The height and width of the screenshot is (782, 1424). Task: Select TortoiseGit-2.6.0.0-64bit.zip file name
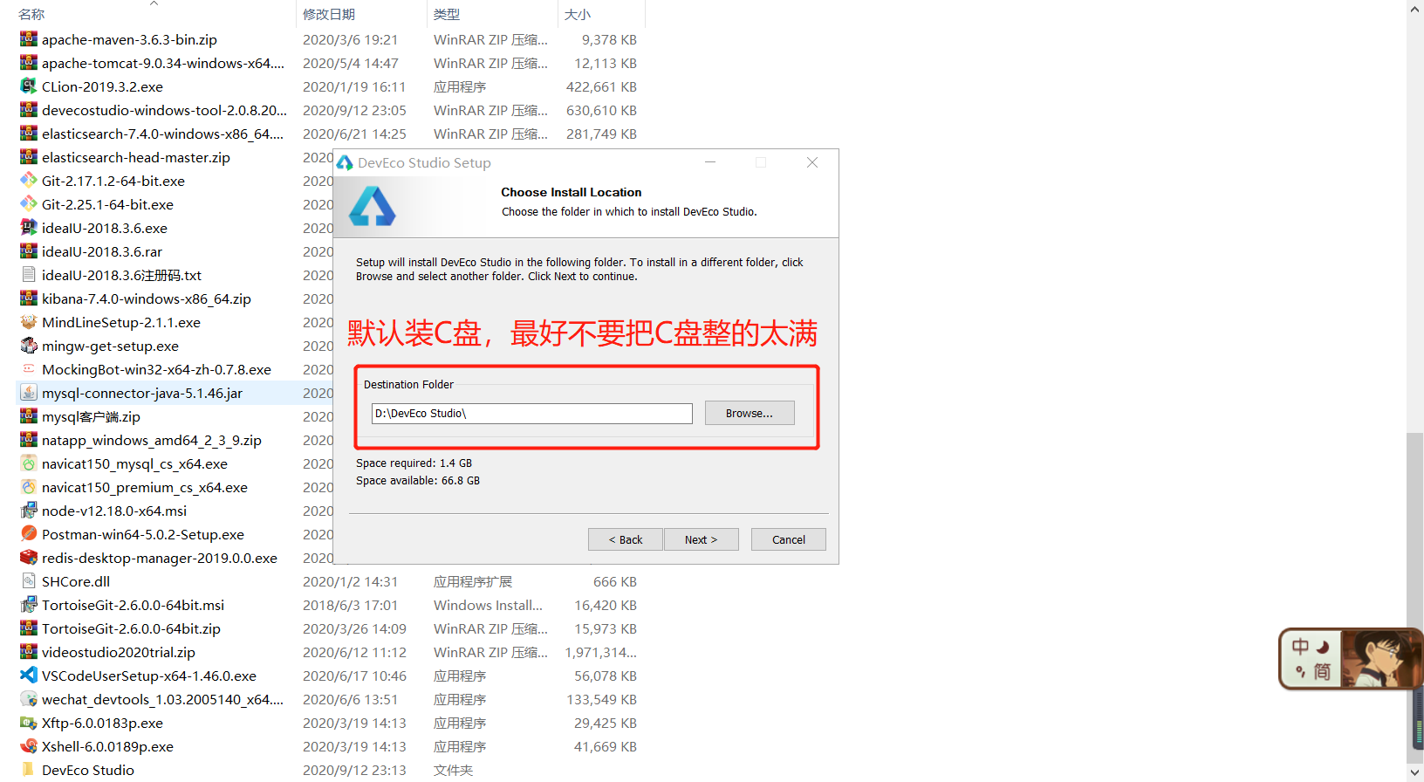pyautogui.click(x=131, y=628)
